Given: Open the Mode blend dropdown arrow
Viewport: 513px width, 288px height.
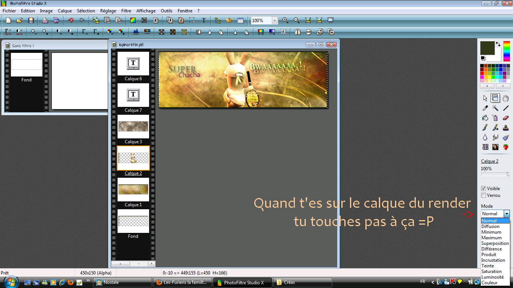Looking at the screenshot, I should pyautogui.click(x=507, y=214).
